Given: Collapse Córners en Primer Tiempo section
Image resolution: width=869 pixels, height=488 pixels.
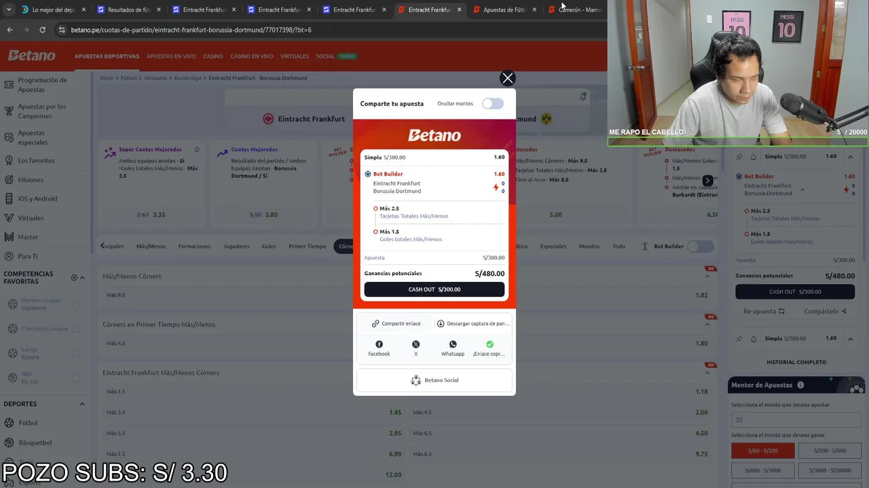Looking at the screenshot, I should pos(707,324).
